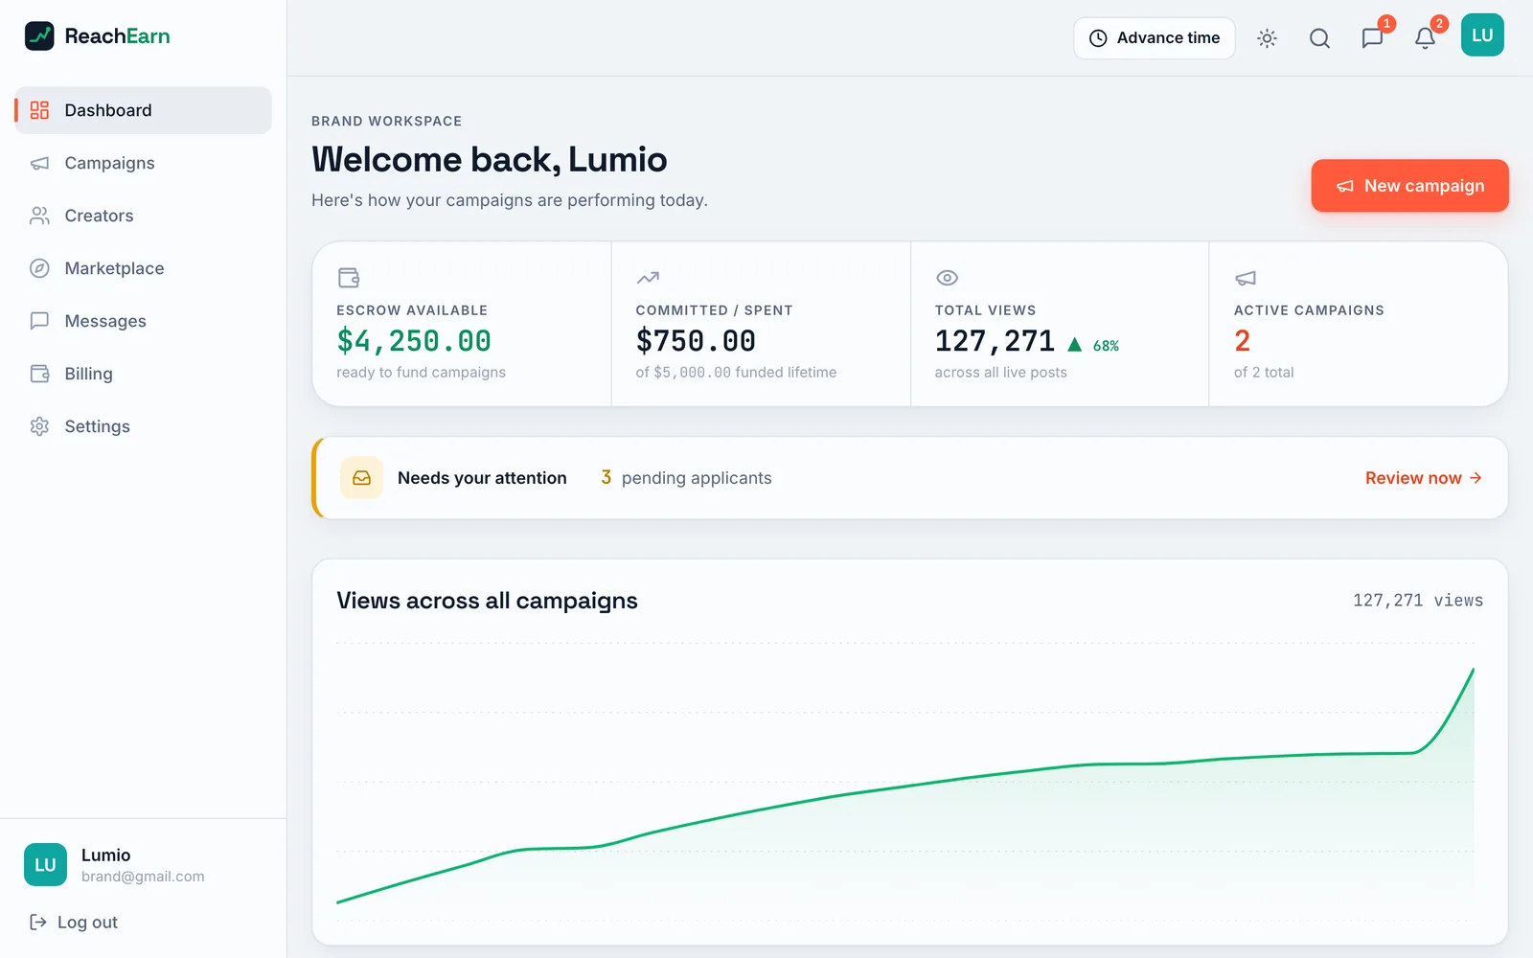Open Dashboard in the sidebar
The height and width of the screenshot is (958, 1533).
coord(144,110)
